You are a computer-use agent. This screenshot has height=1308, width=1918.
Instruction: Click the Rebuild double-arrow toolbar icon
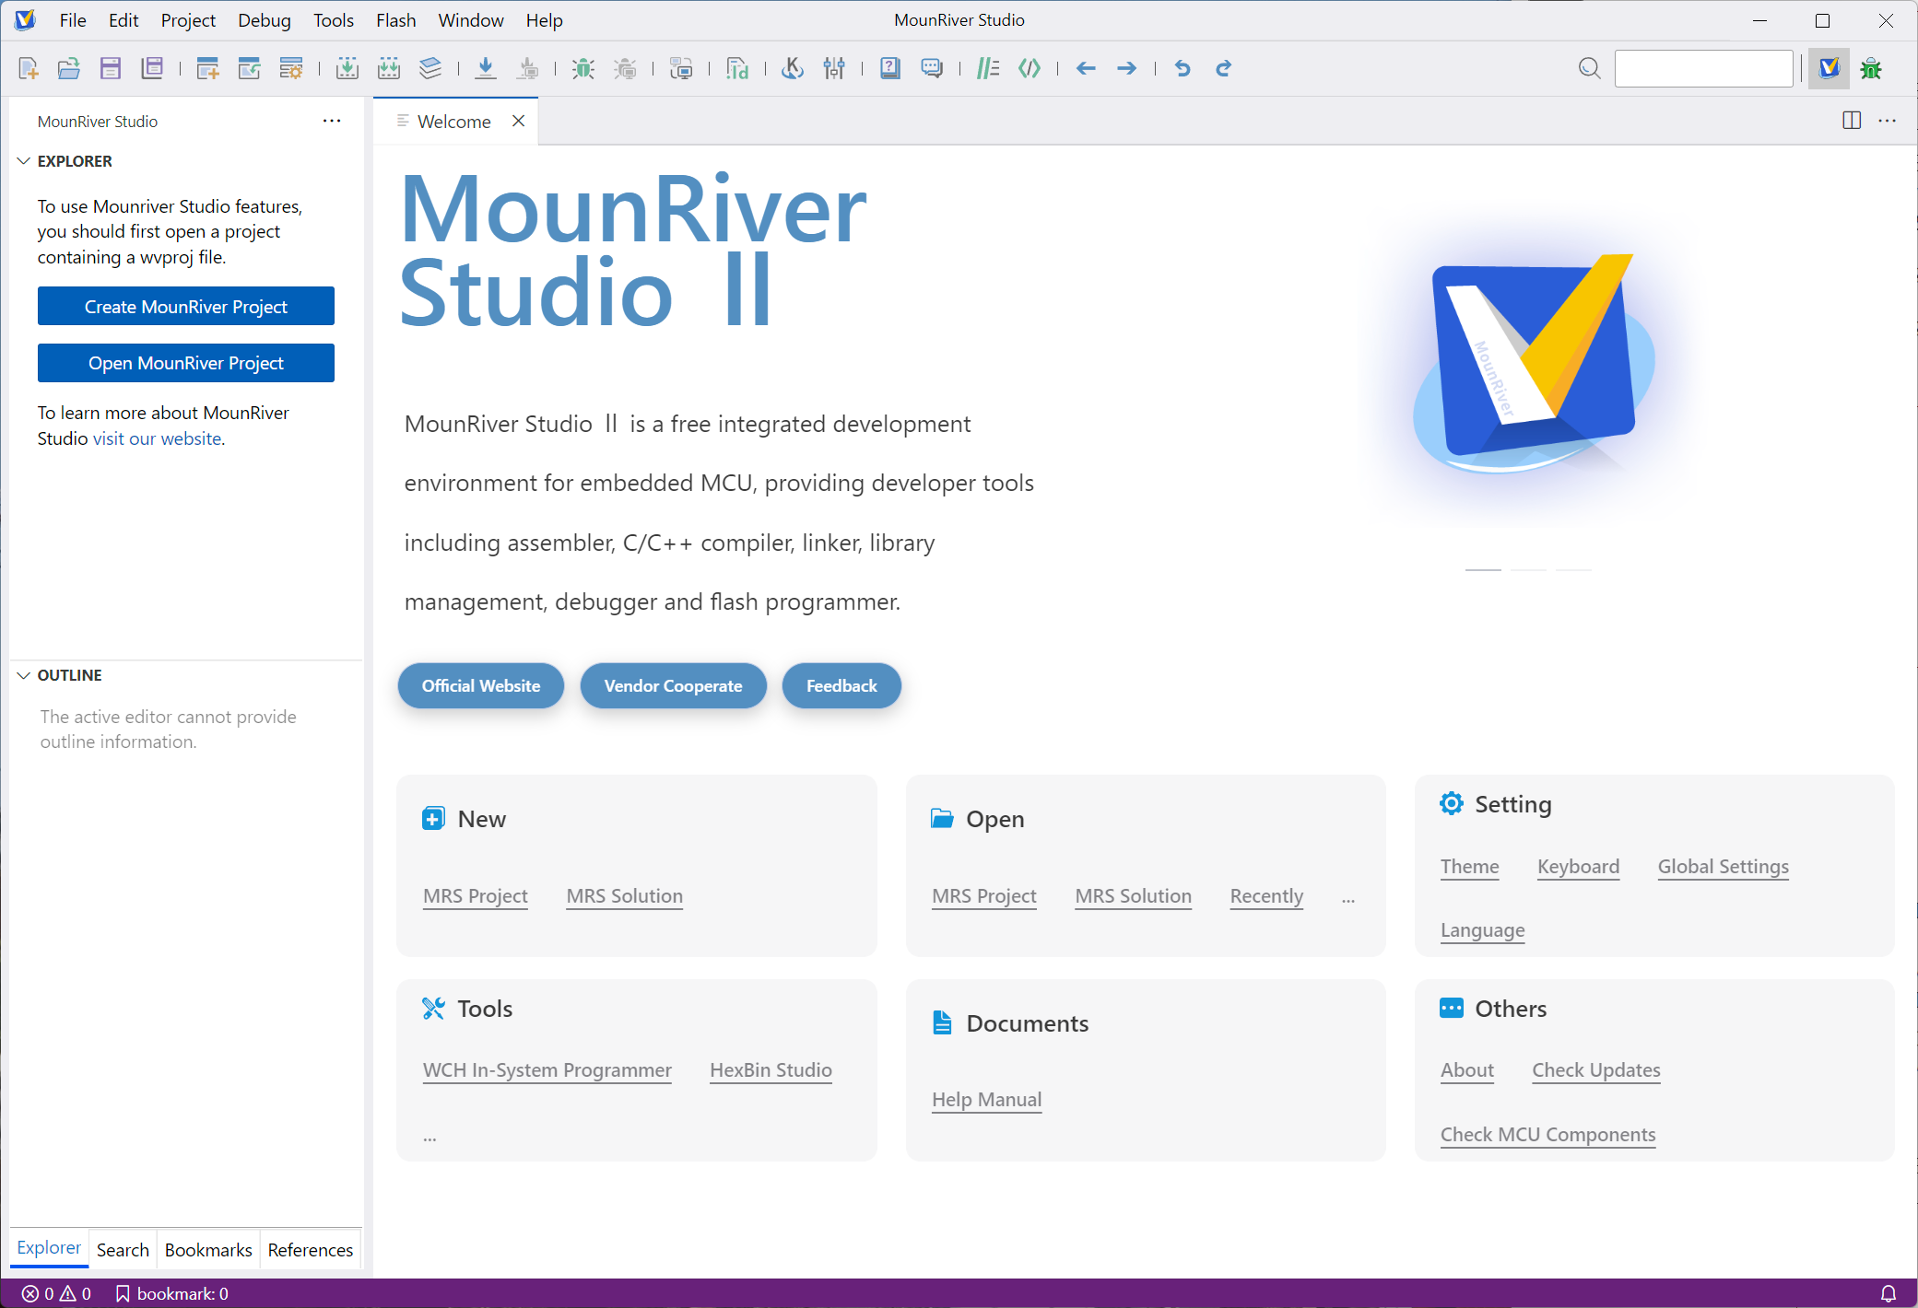[389, 68]
